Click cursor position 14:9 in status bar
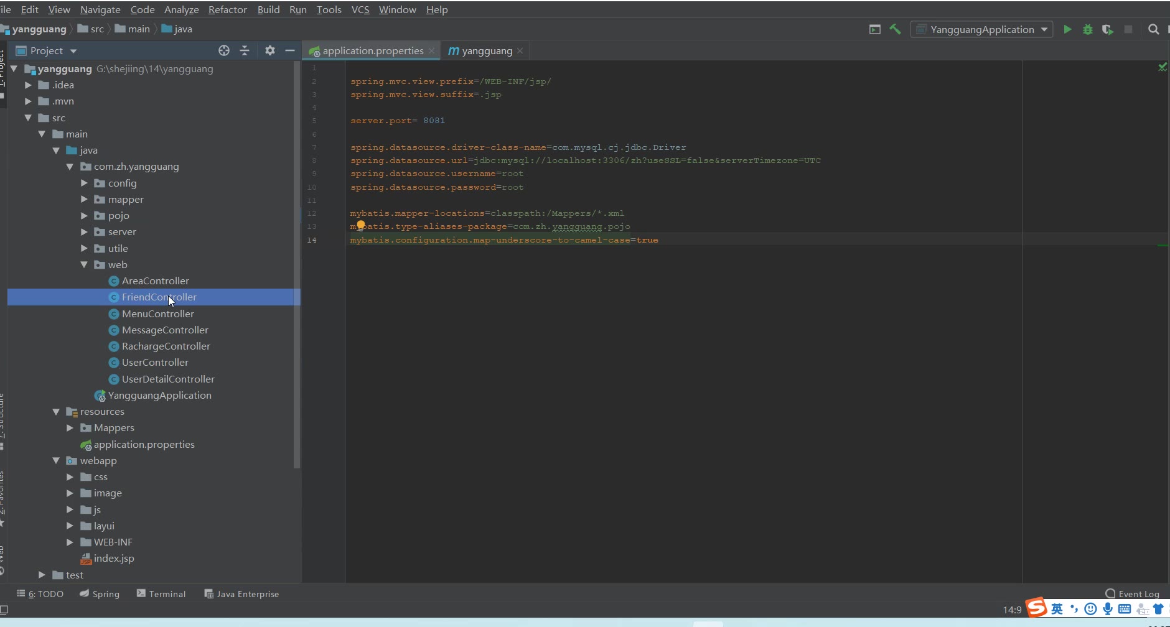 tap(1012, 610)
